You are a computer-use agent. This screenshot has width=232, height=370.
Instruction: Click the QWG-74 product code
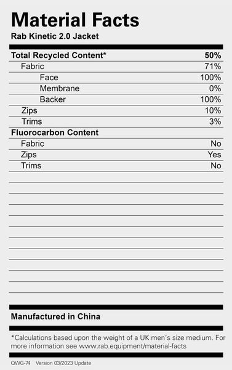[x=20, y=363]
